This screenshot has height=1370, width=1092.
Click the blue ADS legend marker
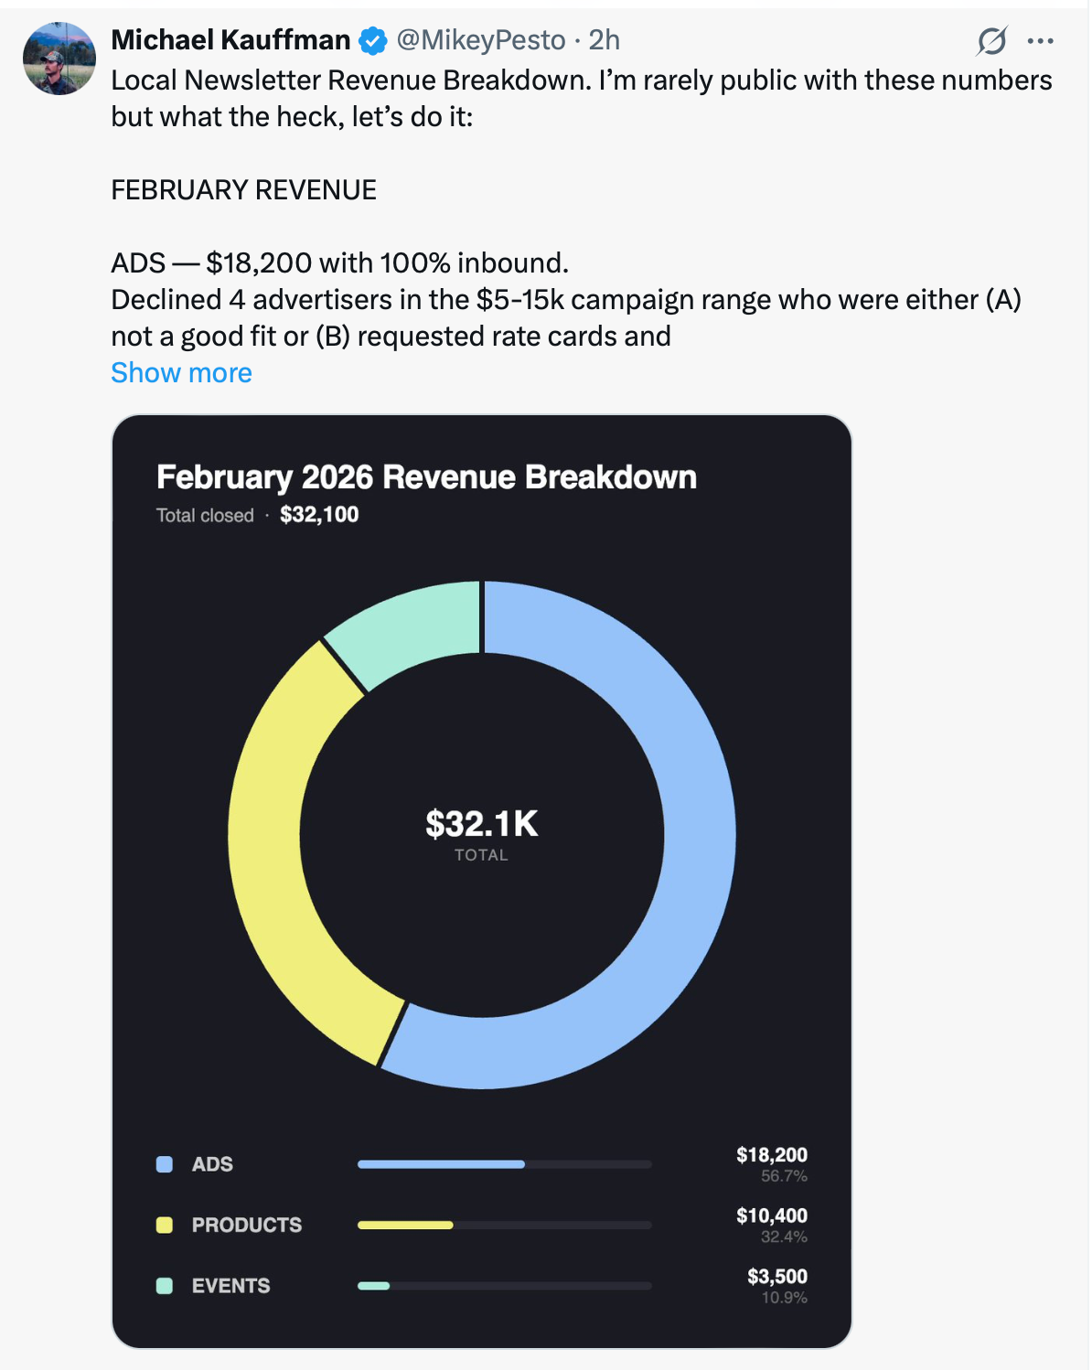(x=163, y=1163)
